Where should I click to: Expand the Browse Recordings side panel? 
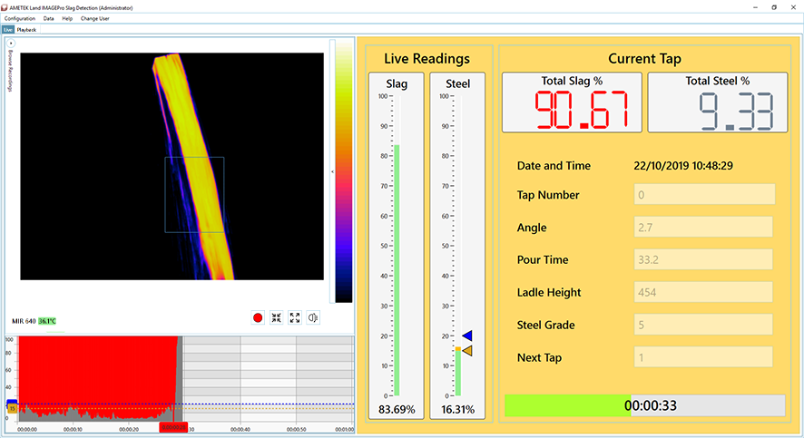click(11, 44)
